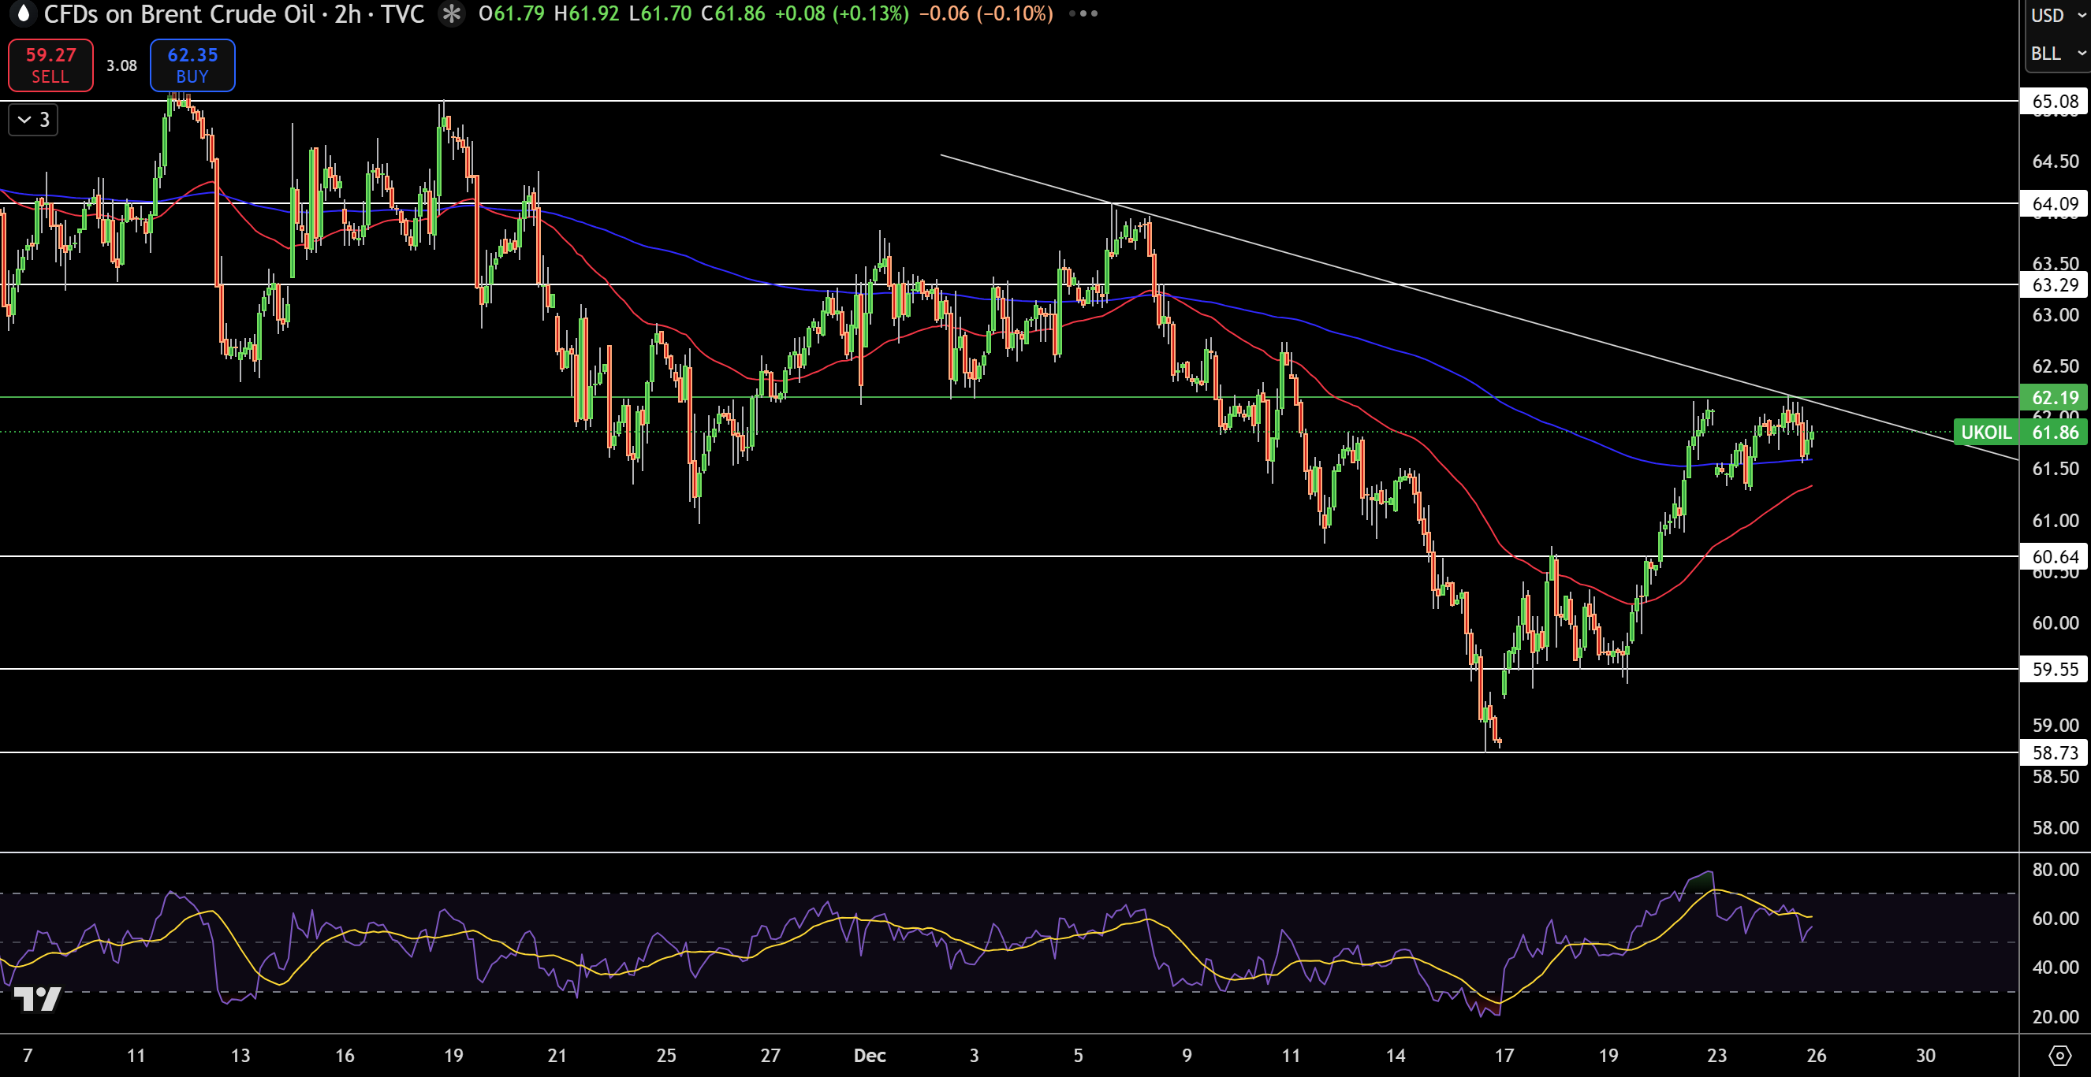Click the RSI 80.00 scale value
Screen dimensions: 2091x1077
click(x=2056, y=869)
